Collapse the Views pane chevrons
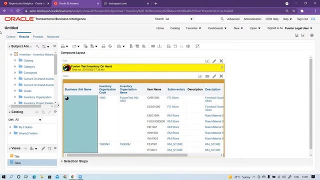This screenshot has height=180, width=320. tap(55, 148)
